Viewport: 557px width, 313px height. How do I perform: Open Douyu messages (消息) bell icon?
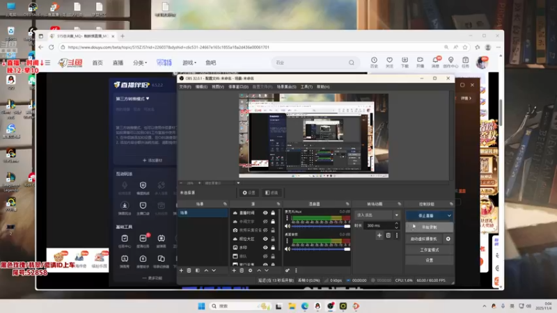coord(435,62)
